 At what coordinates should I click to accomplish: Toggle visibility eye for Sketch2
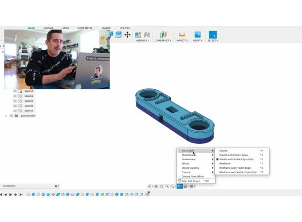(x=15, y=96)
